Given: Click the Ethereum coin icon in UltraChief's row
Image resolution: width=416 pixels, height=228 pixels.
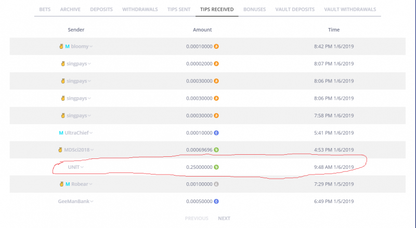Looking at the screenshot, I should coord(216,133).
